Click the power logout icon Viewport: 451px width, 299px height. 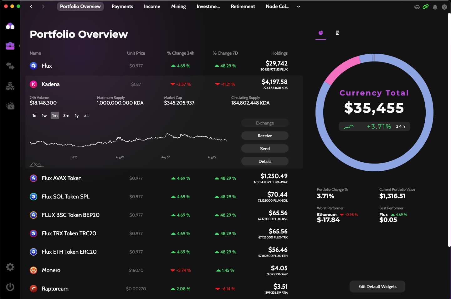10,287
